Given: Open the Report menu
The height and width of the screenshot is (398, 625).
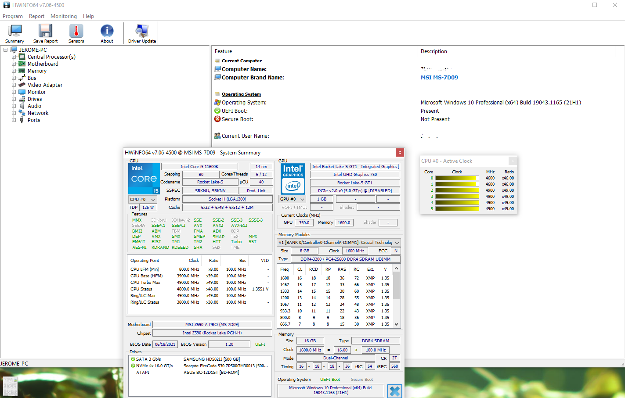Looking at the screenshot, I should 36,16.
